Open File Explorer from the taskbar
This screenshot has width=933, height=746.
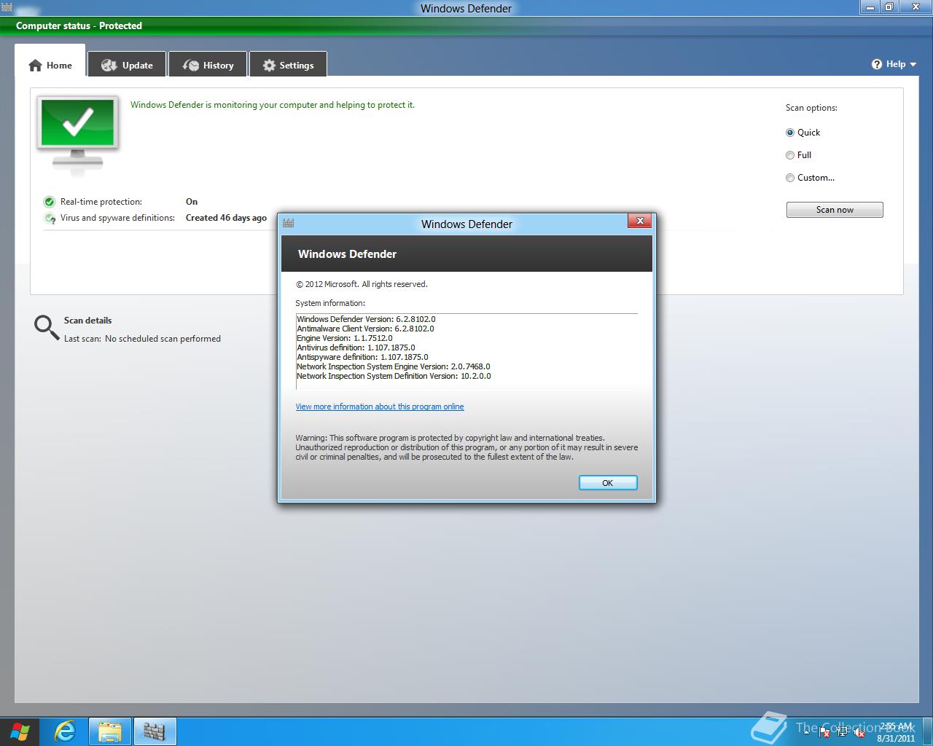[110, 731]
